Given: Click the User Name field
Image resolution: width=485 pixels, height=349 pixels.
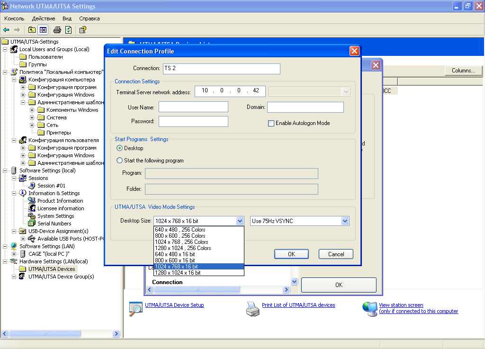Looking at the screenshot, I should point(193,107).
